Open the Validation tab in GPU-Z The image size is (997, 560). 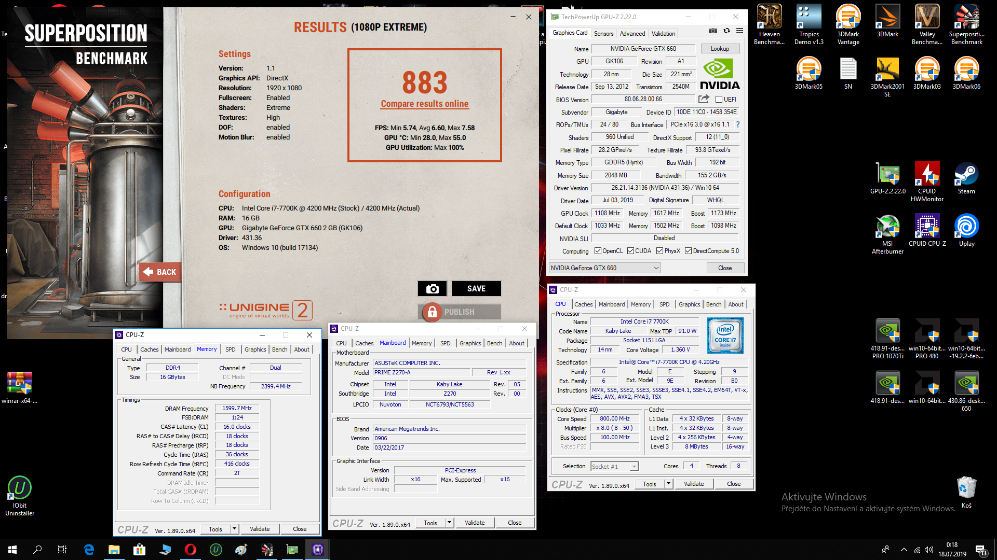click(x=663, y=34)
